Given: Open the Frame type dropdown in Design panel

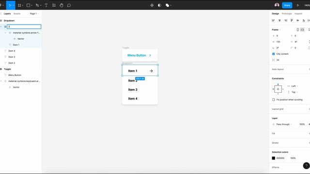Looking at the screenshot, I should click(276, 29).
